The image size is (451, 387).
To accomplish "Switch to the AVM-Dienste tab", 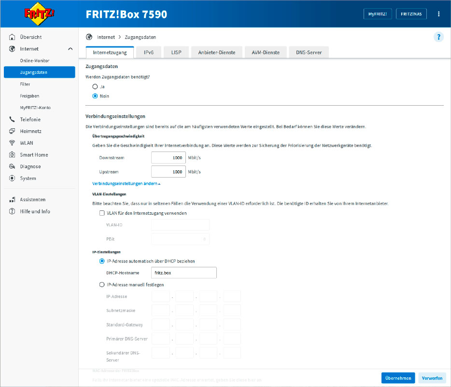I will 266,52.
